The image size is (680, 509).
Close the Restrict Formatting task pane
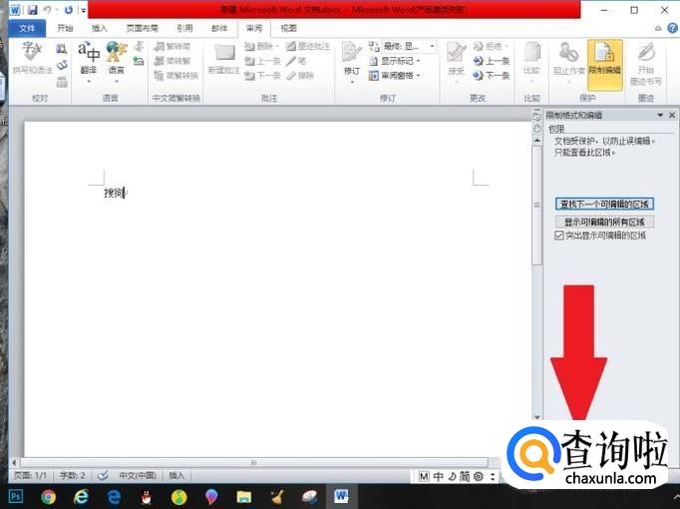672,115
